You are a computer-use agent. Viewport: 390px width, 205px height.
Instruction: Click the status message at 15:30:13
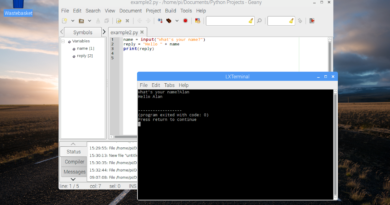click(x=113, y=156)
